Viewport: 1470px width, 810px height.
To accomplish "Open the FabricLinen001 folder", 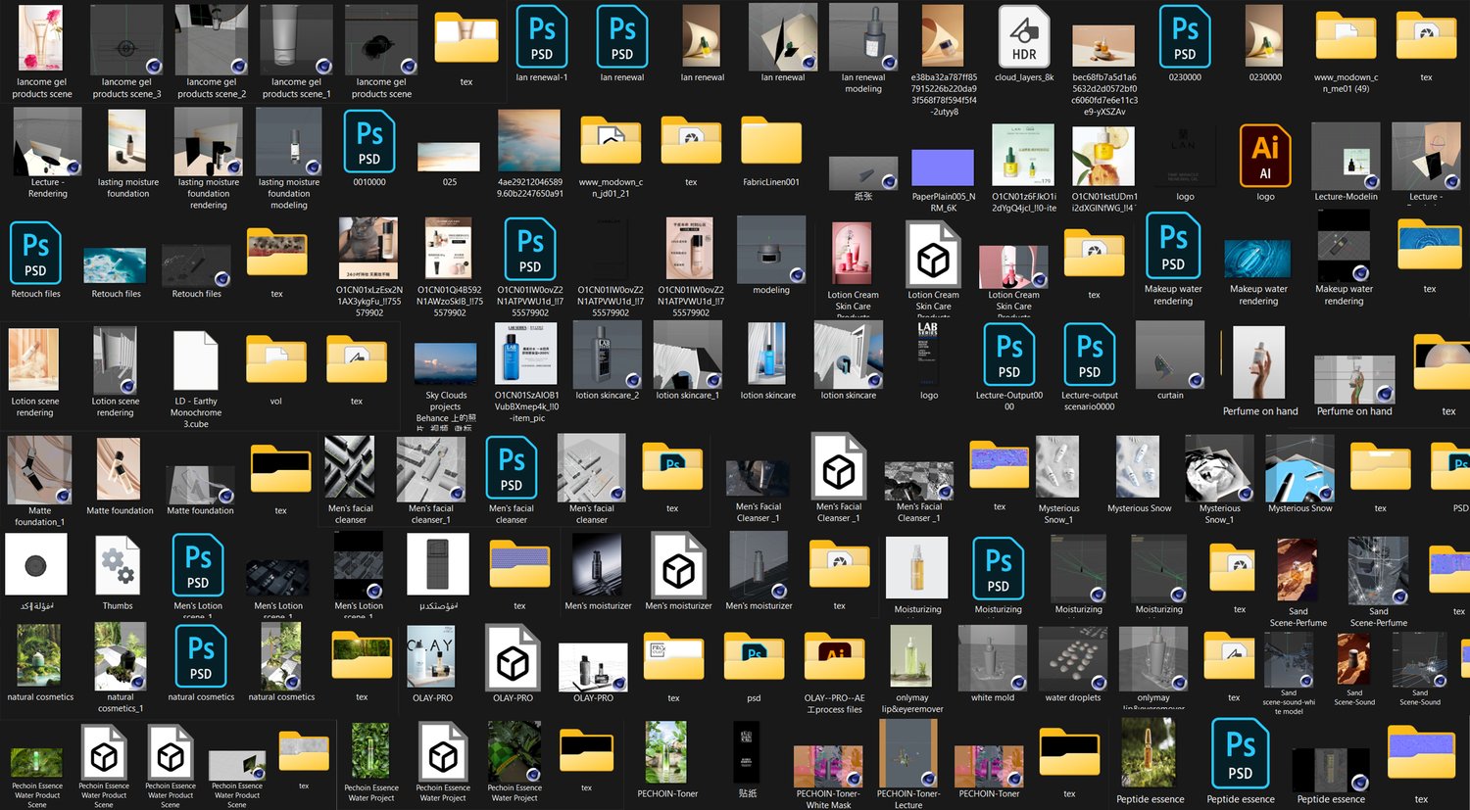I will 771,141.
